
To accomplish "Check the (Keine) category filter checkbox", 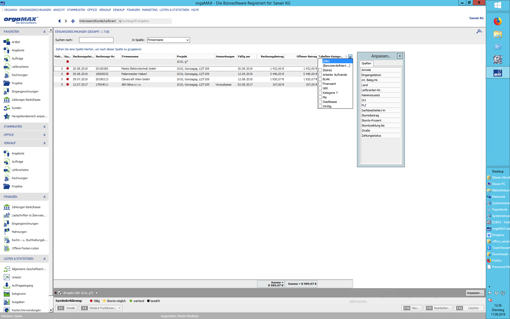I will point(320,70).
